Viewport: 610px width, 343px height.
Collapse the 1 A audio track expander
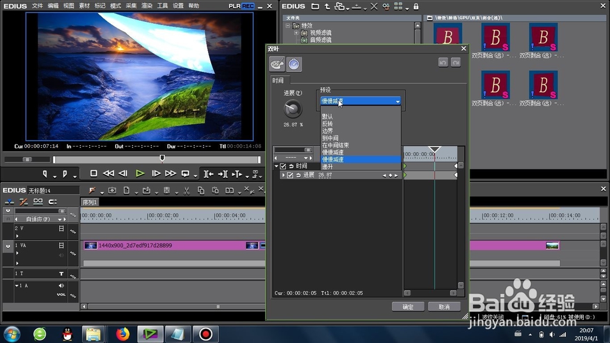[x=16, y=286]
